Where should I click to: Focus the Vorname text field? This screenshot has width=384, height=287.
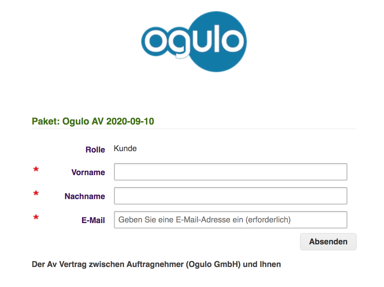230,172
